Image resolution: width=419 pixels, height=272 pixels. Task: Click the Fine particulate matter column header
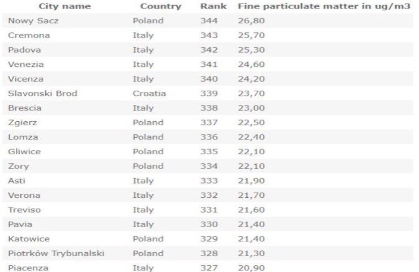[x=324, y=6]
